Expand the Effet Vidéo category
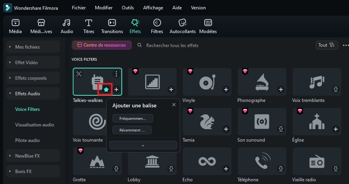349x184 pixels. (33, 63)
